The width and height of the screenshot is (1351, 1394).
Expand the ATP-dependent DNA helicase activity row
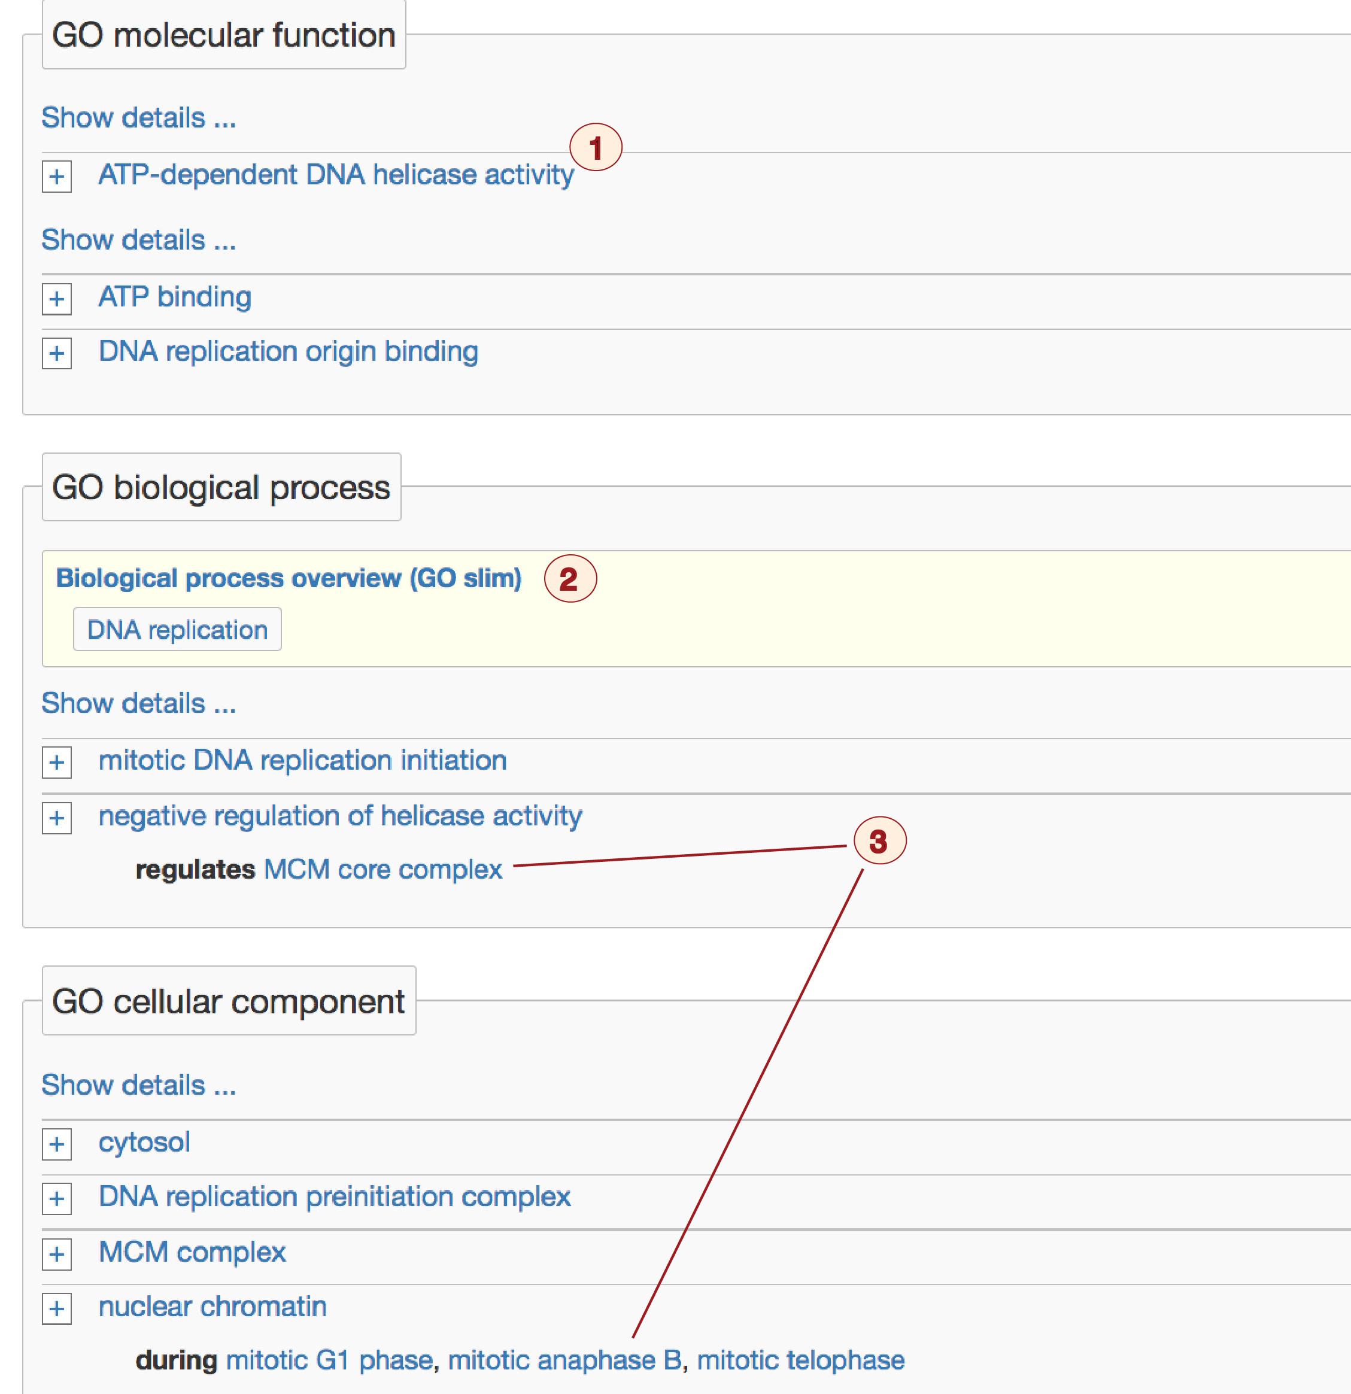(x=57, y=177)
